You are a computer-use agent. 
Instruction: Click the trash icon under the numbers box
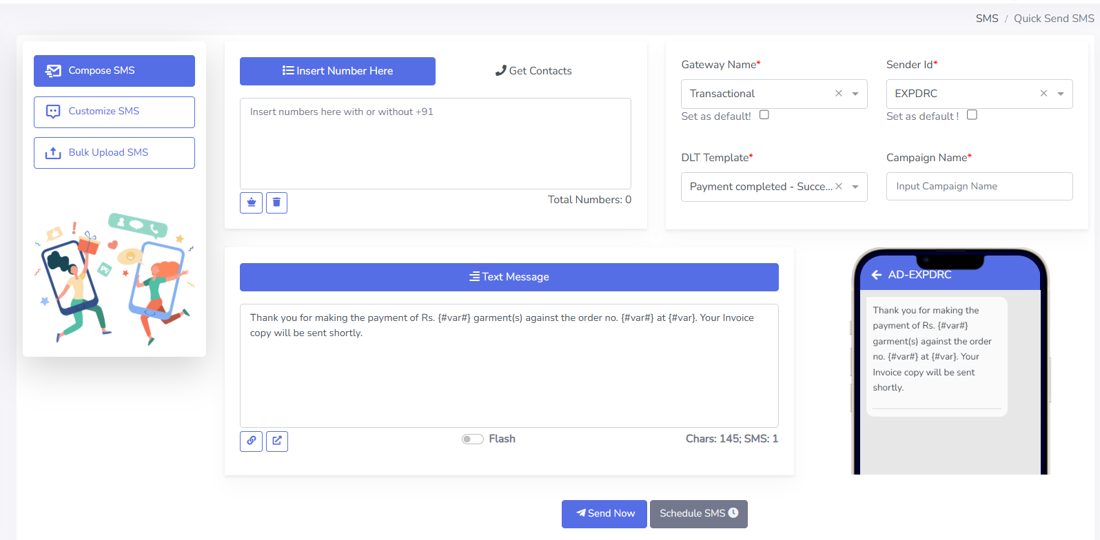[276, 202]
